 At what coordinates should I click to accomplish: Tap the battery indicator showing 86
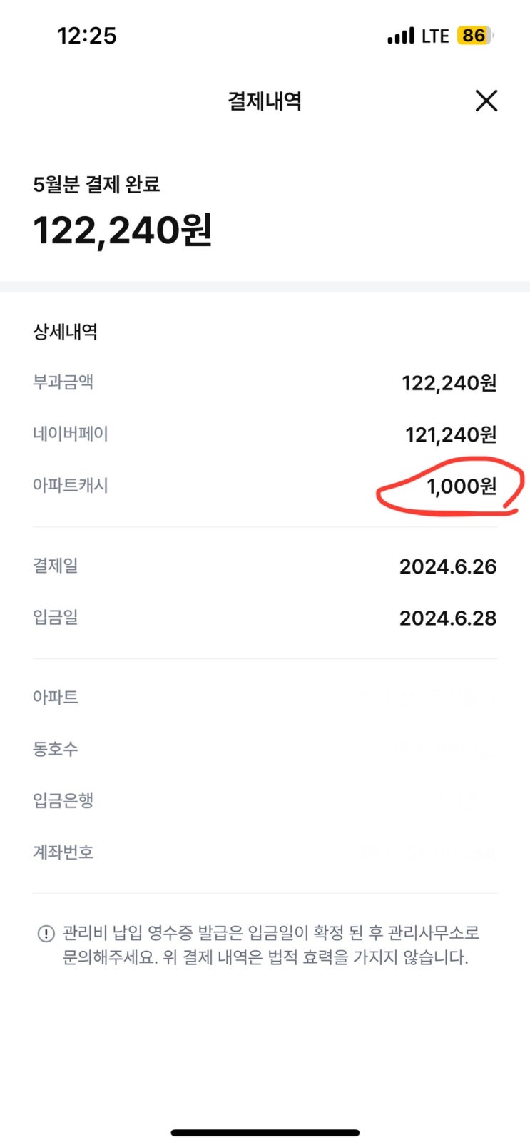coord(475,36)
